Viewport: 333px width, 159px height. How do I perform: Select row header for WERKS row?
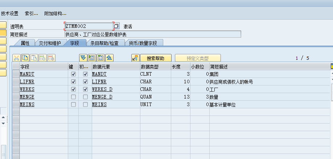(16, 89)
